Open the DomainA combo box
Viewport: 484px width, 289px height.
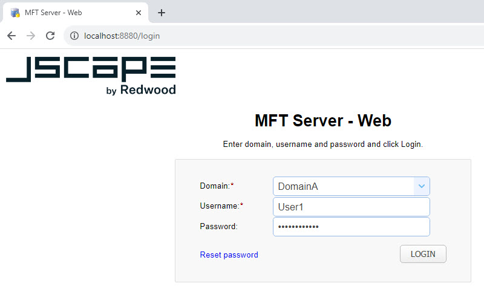tap(352, 186)
